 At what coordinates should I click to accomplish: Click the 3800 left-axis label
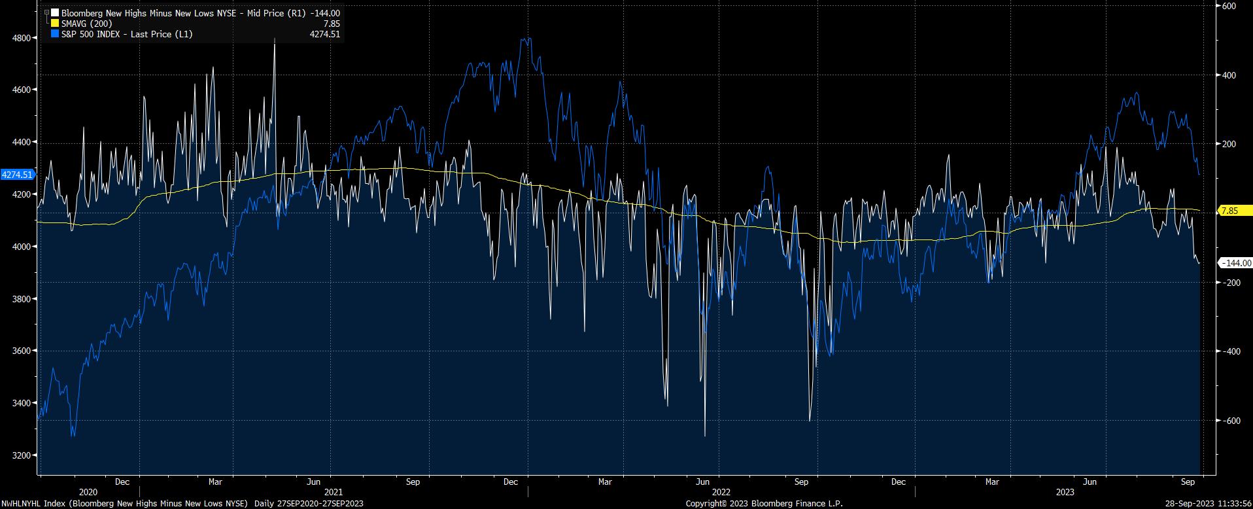click(22, 299)
